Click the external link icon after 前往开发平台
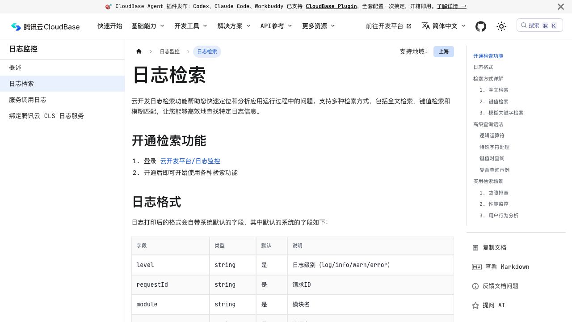Screen dimensions: 572x322 (x=409, y=26)
